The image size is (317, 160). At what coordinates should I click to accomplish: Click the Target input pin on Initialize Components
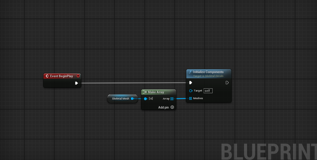(x=191, y=91)
